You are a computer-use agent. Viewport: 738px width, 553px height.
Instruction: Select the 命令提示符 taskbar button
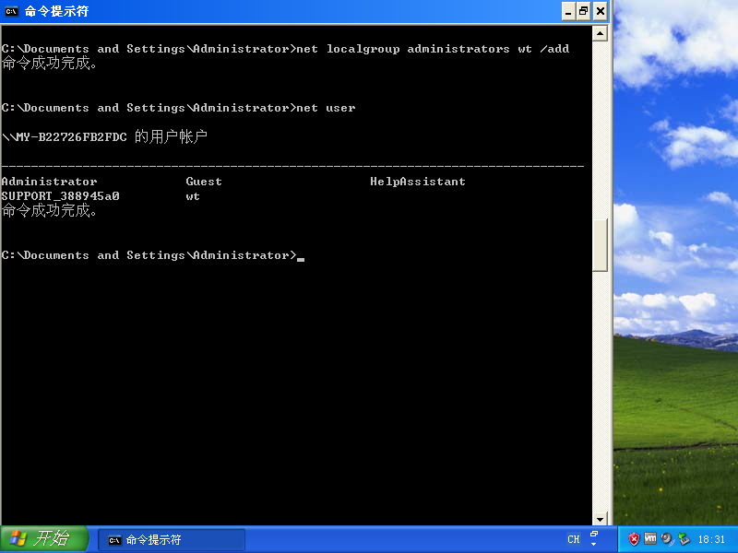(x=172, y=540)
